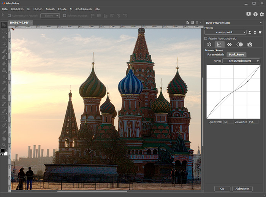Select the Crop tool
266x197 pixels.
click(4, 44)
